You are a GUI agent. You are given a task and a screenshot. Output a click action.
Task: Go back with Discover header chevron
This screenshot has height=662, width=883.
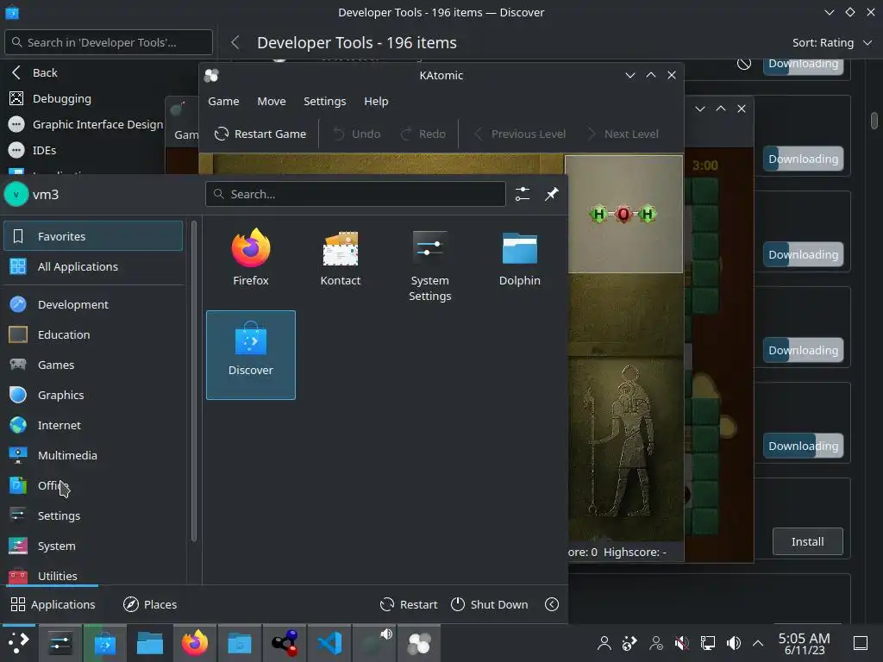tap(235, 43)
